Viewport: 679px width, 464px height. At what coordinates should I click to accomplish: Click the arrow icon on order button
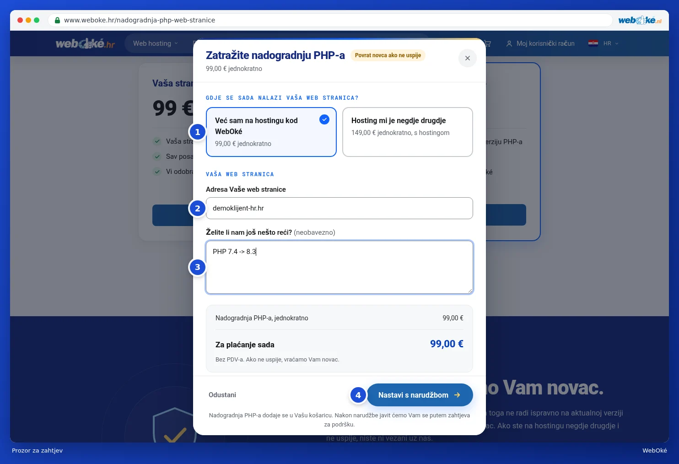click(457, 395)
